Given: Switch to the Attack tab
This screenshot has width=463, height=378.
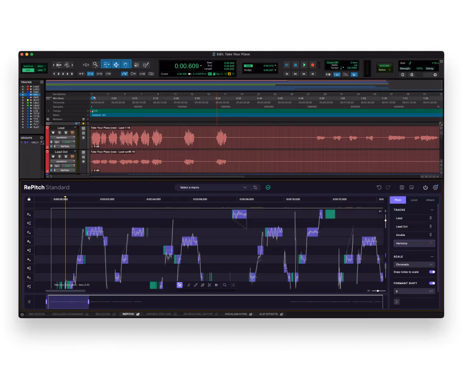Looking at the screenshot, I should point(430,200).
